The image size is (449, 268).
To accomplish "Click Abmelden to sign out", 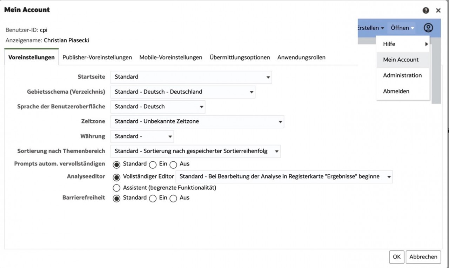I will [x=403, y=91].
